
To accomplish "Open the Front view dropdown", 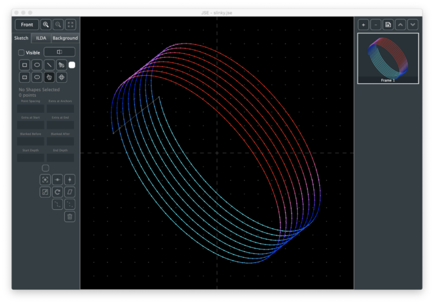I will 26,24.
